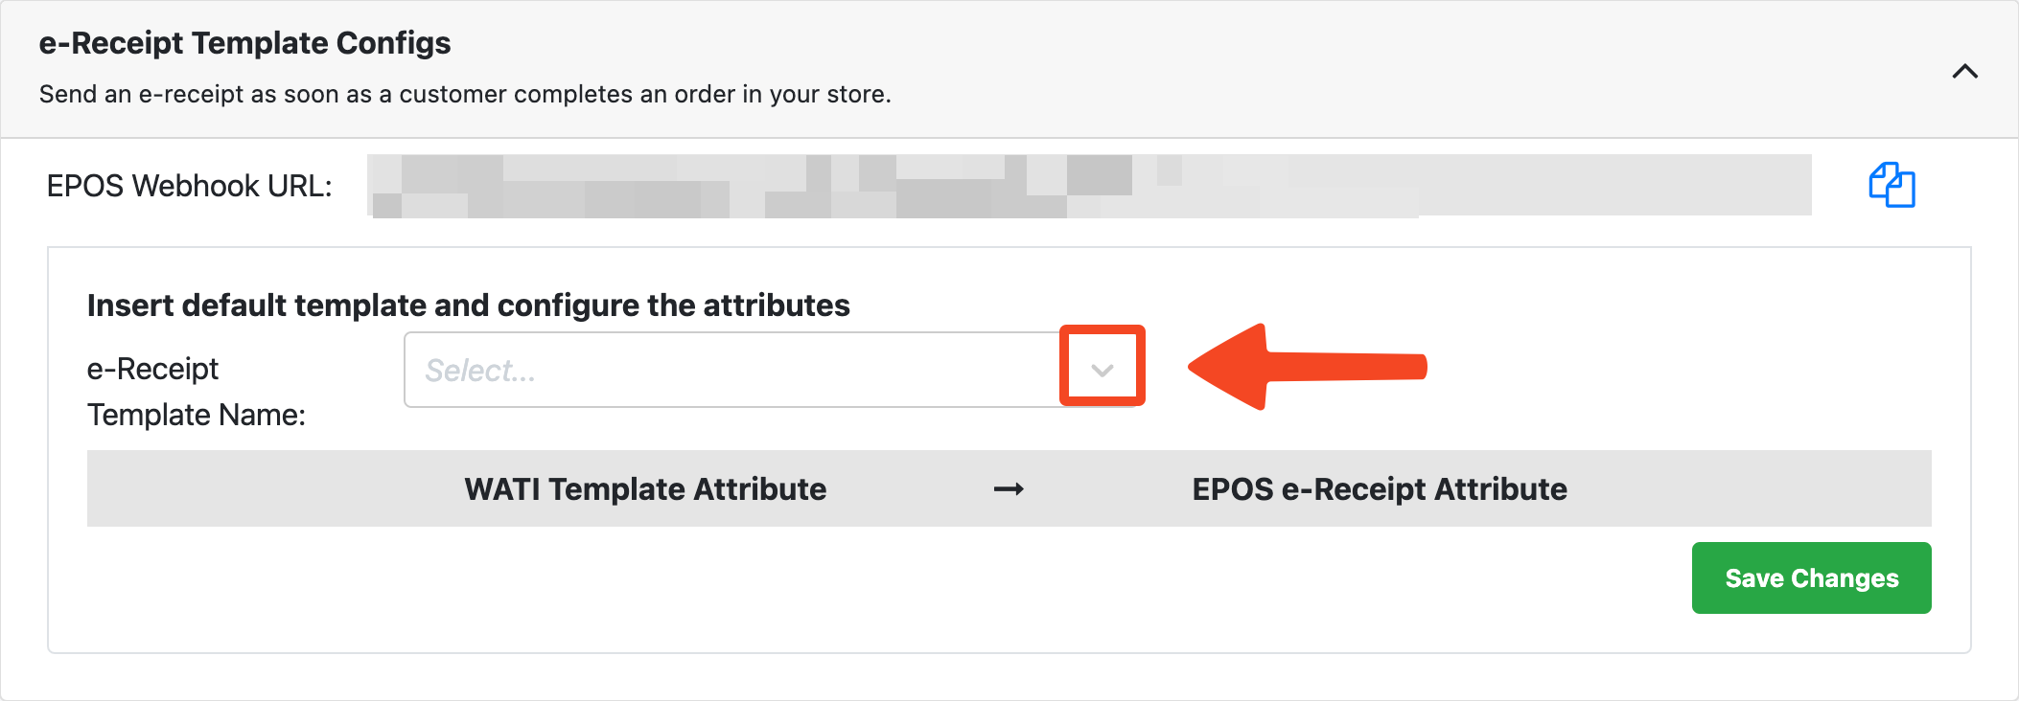2019x701 pixels.
Task: Click the Select... template name field
Action: 774,370
